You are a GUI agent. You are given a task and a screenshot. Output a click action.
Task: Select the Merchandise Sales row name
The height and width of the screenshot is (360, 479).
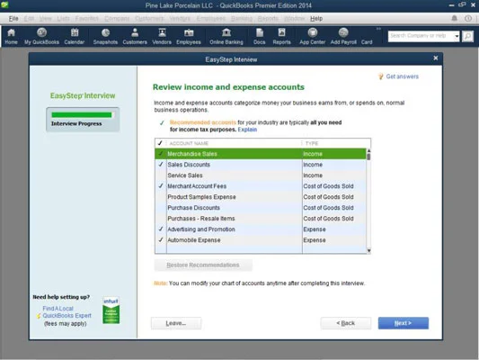pos(192,154)
